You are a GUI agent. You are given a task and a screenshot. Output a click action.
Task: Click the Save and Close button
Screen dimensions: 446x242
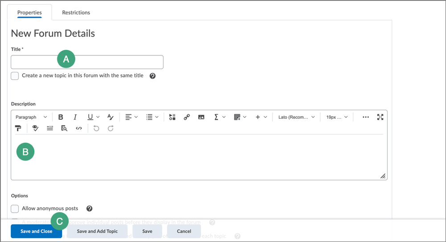pyautogui.click(x=37, y=231)
